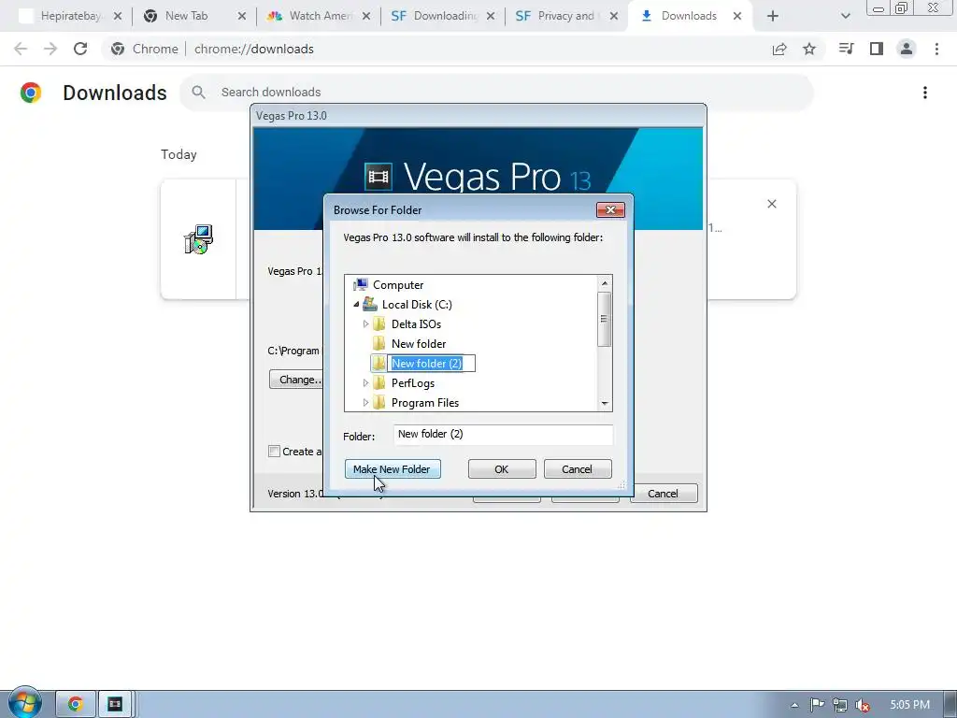
Task: Toggle the Chrome side panel icon
Action: click(x=877, y=49)
